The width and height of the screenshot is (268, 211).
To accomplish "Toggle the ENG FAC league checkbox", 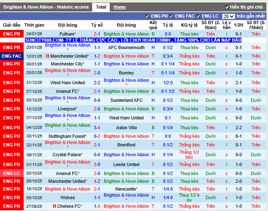I will tap(171, 16).
